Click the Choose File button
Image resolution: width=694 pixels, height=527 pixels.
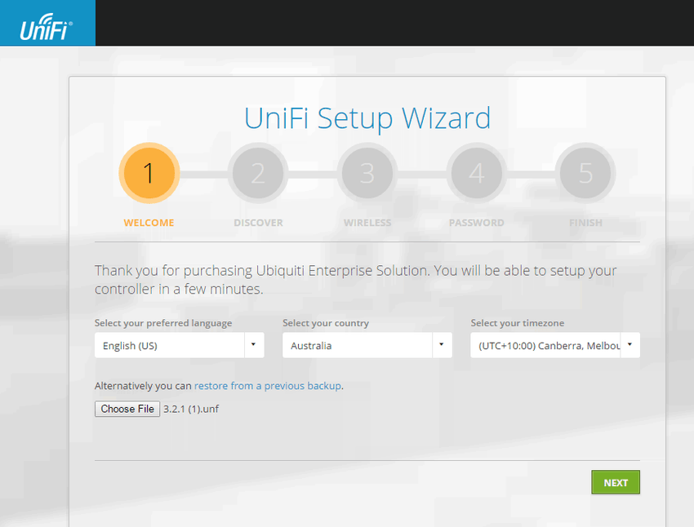click(127, 409)
